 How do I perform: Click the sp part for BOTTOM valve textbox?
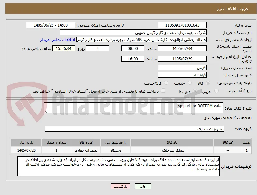click(x=134, y=108)
